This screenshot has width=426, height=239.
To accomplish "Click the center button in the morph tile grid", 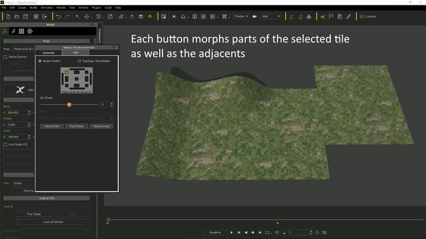I will [x=77, y=79].
